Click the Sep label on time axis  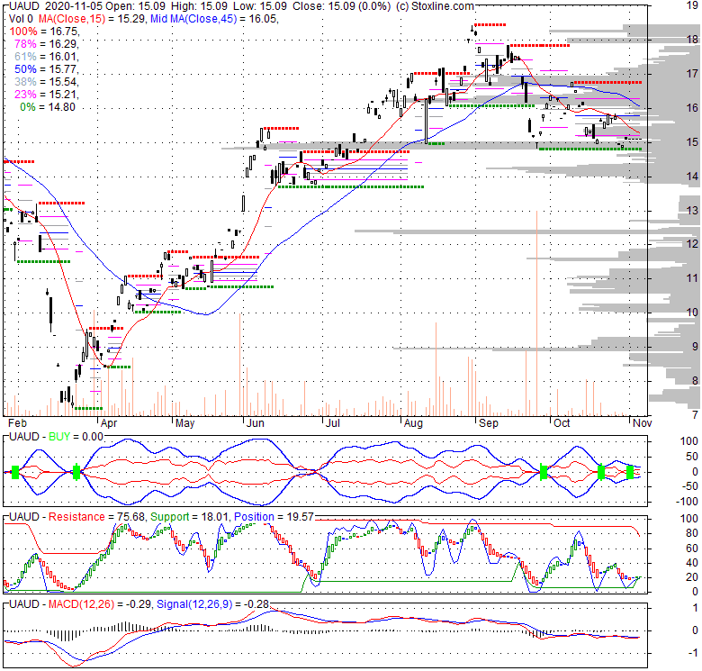click(x=489, y=423)
